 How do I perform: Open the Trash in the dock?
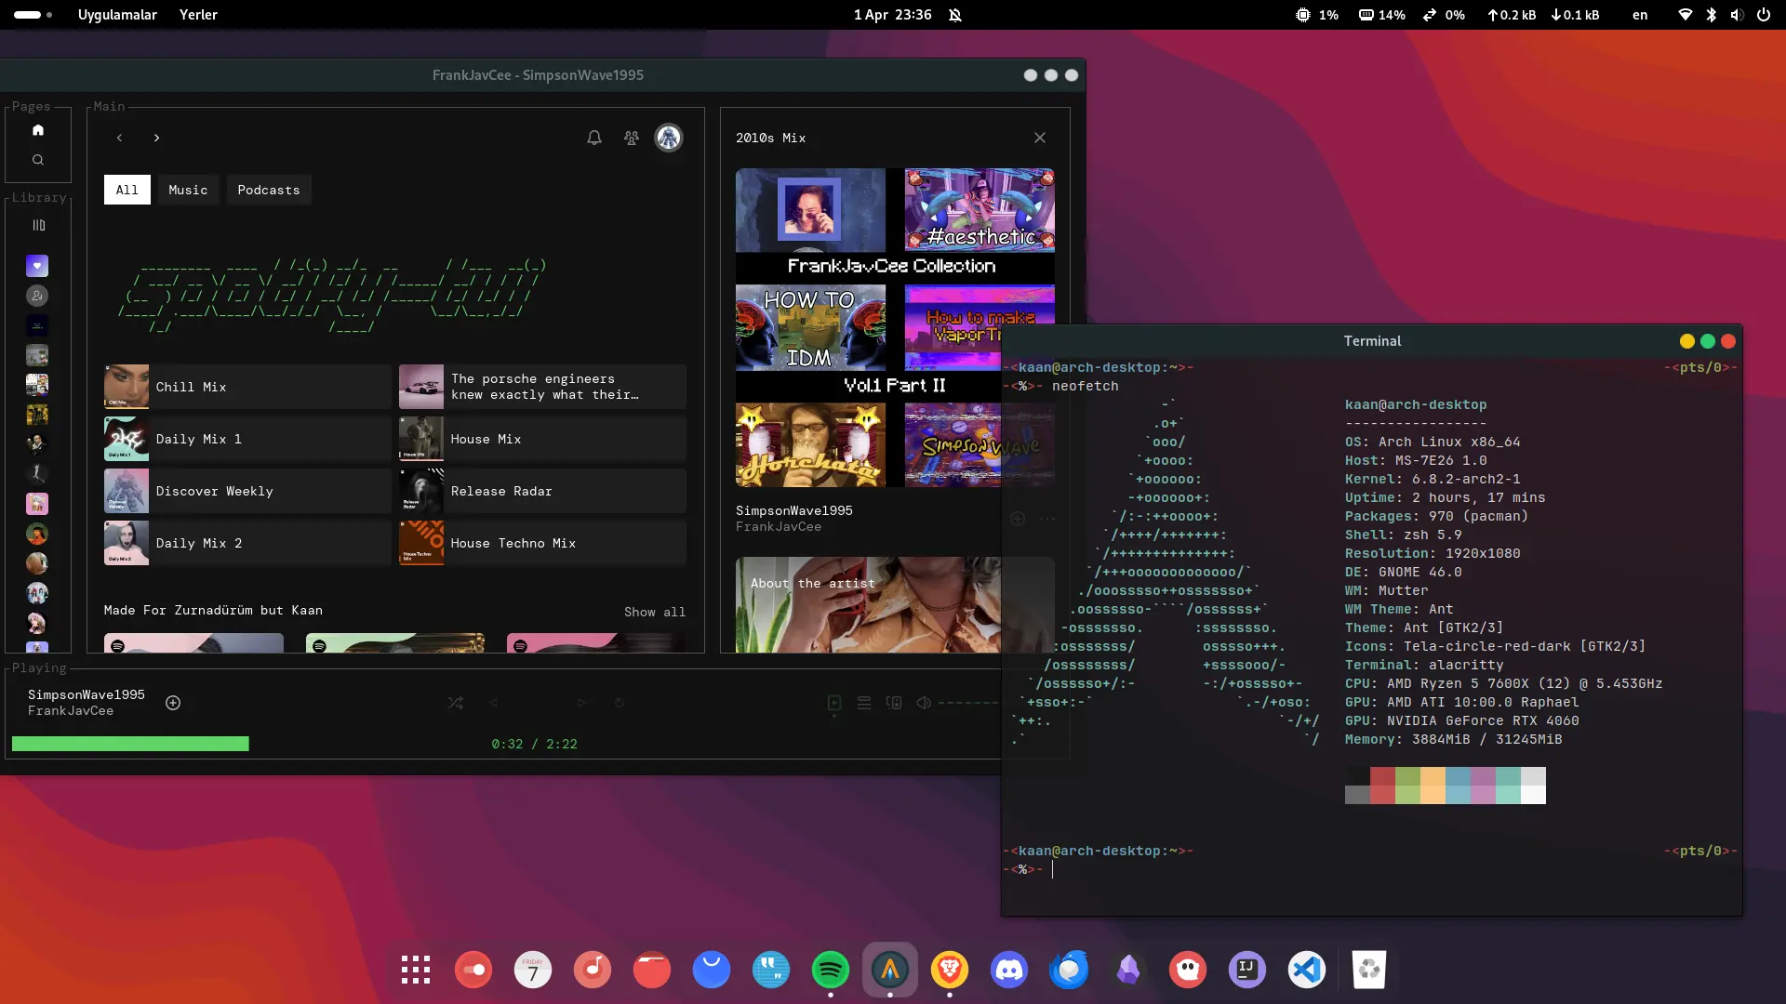(x=1369, y=970)
